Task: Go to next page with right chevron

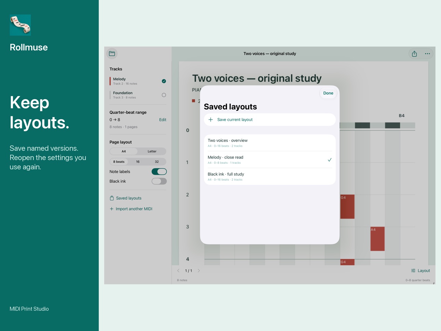Action: coord(199,271)
